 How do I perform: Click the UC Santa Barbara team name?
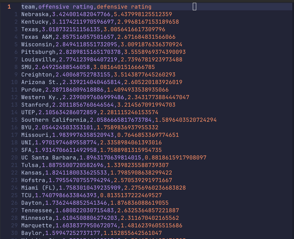[x=49, y=158]
